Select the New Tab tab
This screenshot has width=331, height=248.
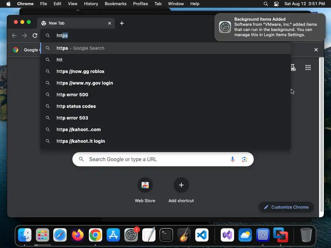pos(76,23)
